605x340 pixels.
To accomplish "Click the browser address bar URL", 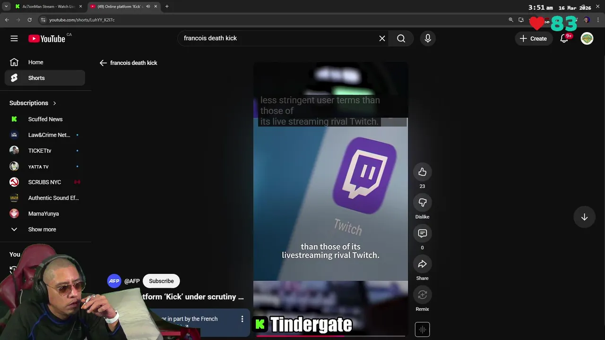I will point(82,20).
